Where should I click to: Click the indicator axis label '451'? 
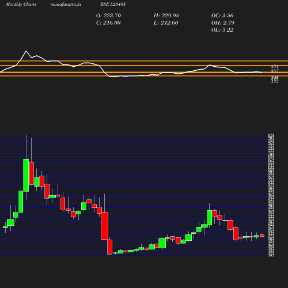tap(275, 66)
